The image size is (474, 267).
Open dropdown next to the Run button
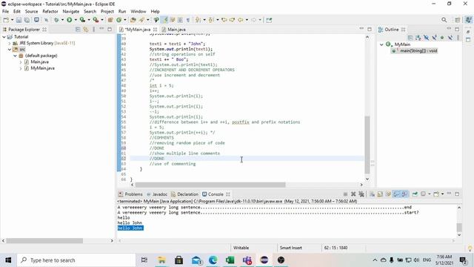coord(76,20)
